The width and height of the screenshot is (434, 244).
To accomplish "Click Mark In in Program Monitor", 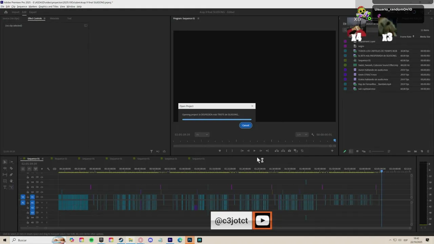I will coord(226,151).
